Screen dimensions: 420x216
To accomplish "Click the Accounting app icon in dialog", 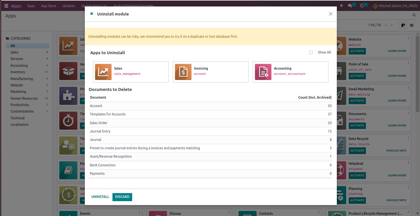I will [263, 72].
